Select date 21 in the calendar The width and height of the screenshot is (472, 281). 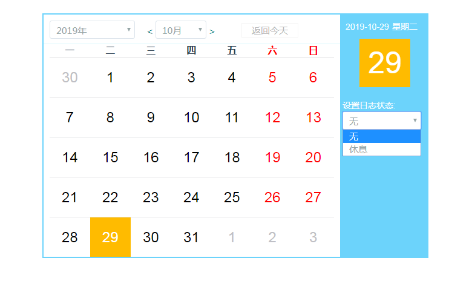click(x=70, y=197)
